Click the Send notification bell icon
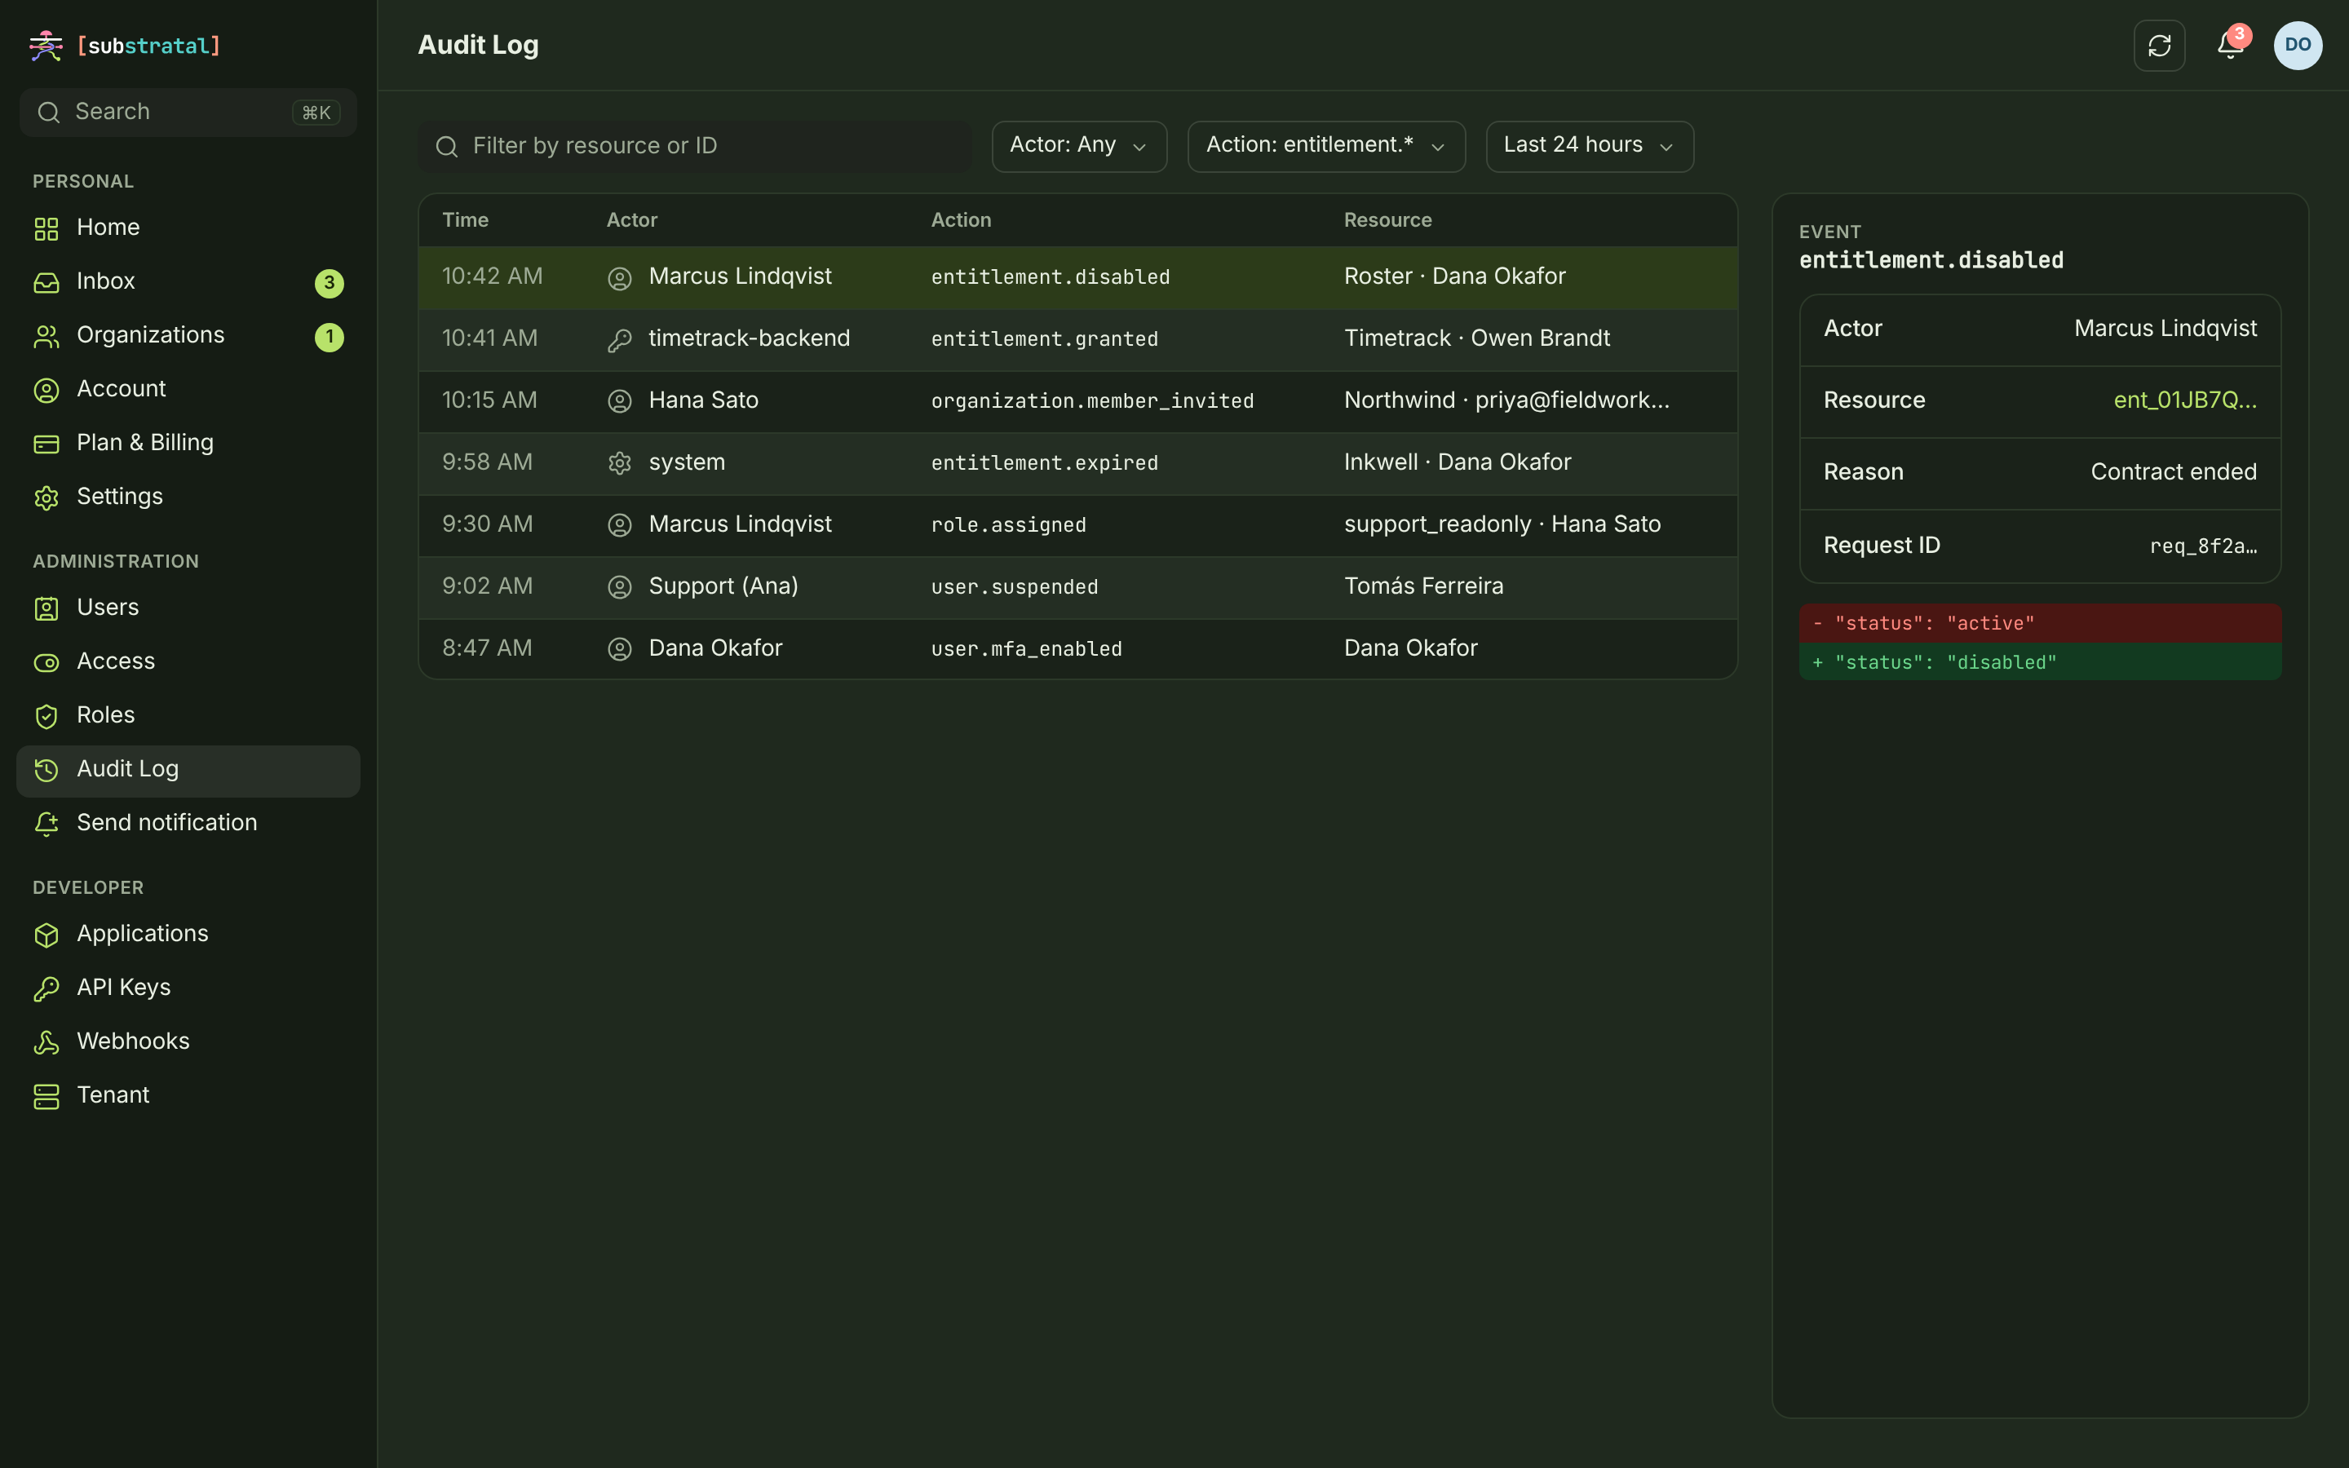This screenshot has height=1468, width=2349. [46, 824]
